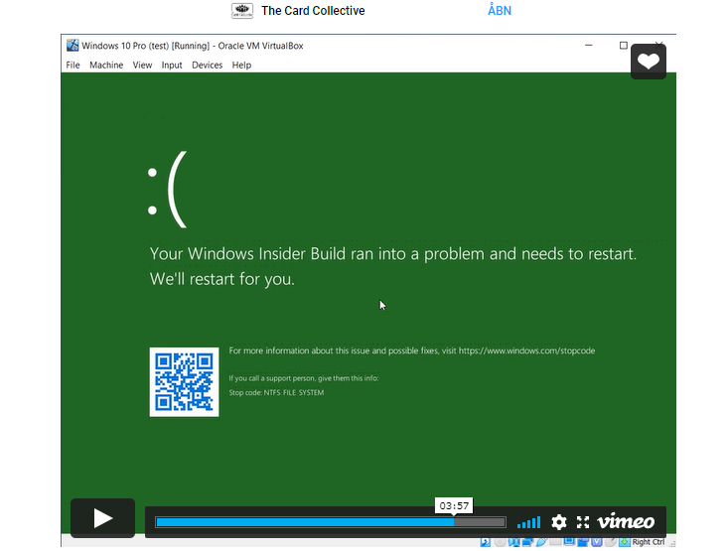Open the File menu in VirtualBox

[73, 65]
